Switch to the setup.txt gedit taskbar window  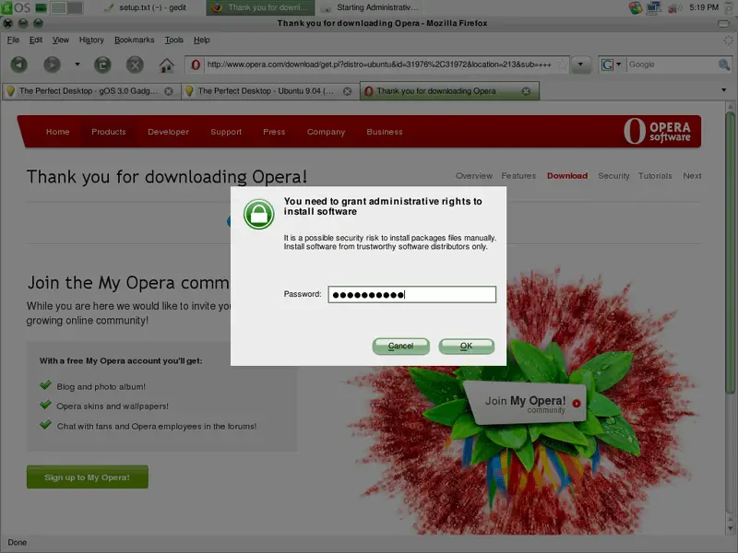146,8
